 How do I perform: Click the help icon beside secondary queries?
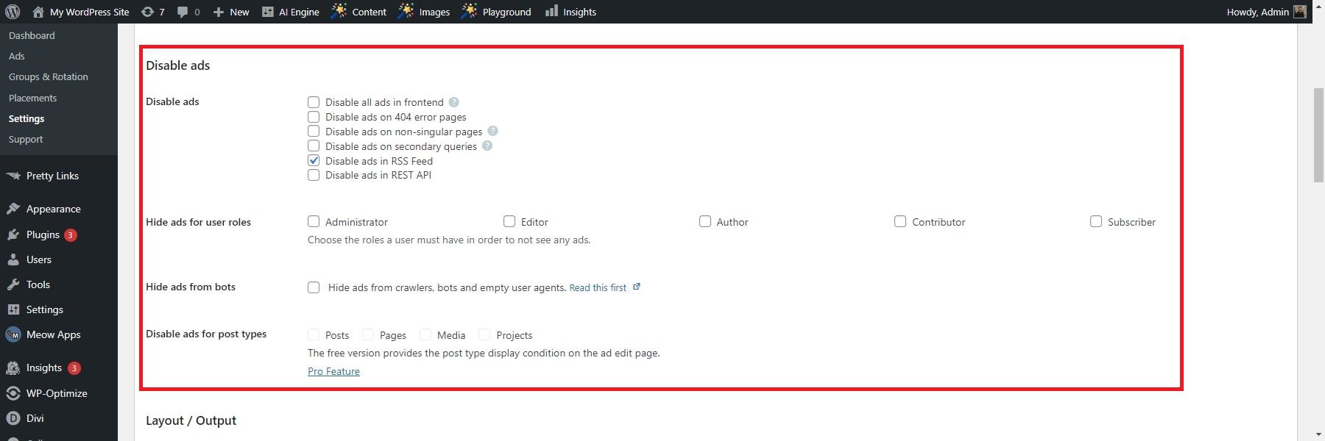(x=487, y=146)
